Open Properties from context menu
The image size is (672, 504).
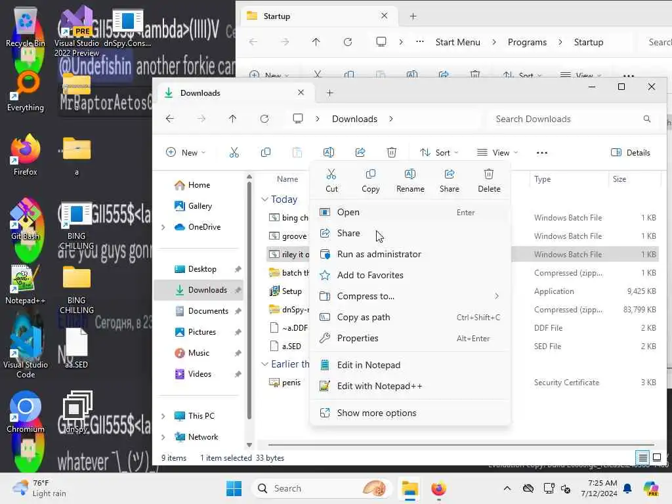tap(410, 338)
